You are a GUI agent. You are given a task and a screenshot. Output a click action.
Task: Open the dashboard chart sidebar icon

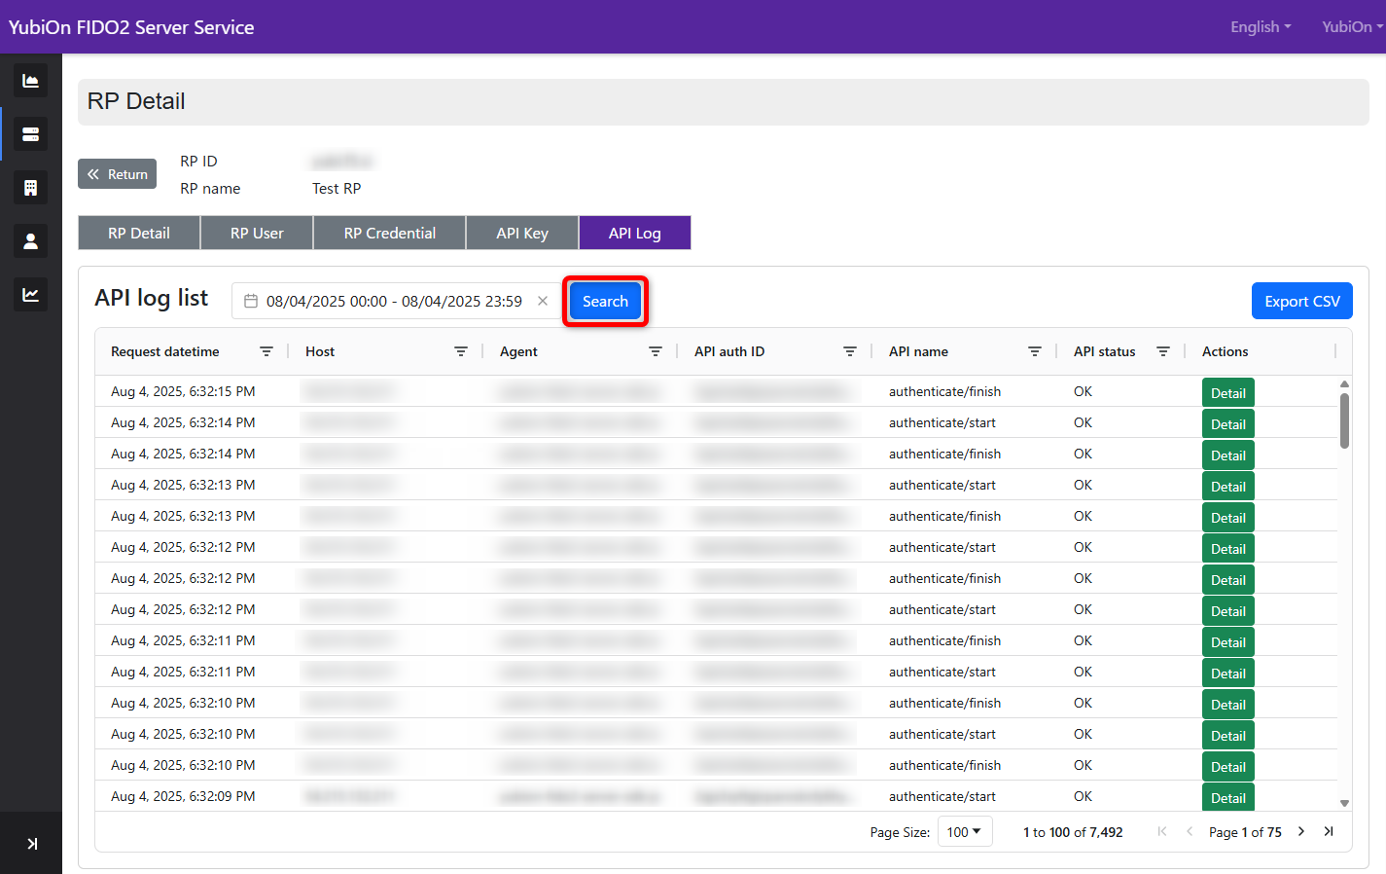(30, 81)
